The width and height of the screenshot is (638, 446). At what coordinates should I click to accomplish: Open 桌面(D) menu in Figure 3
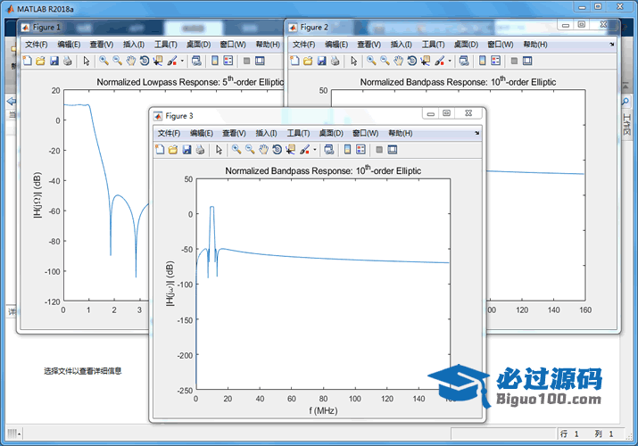tap(331, 133)
